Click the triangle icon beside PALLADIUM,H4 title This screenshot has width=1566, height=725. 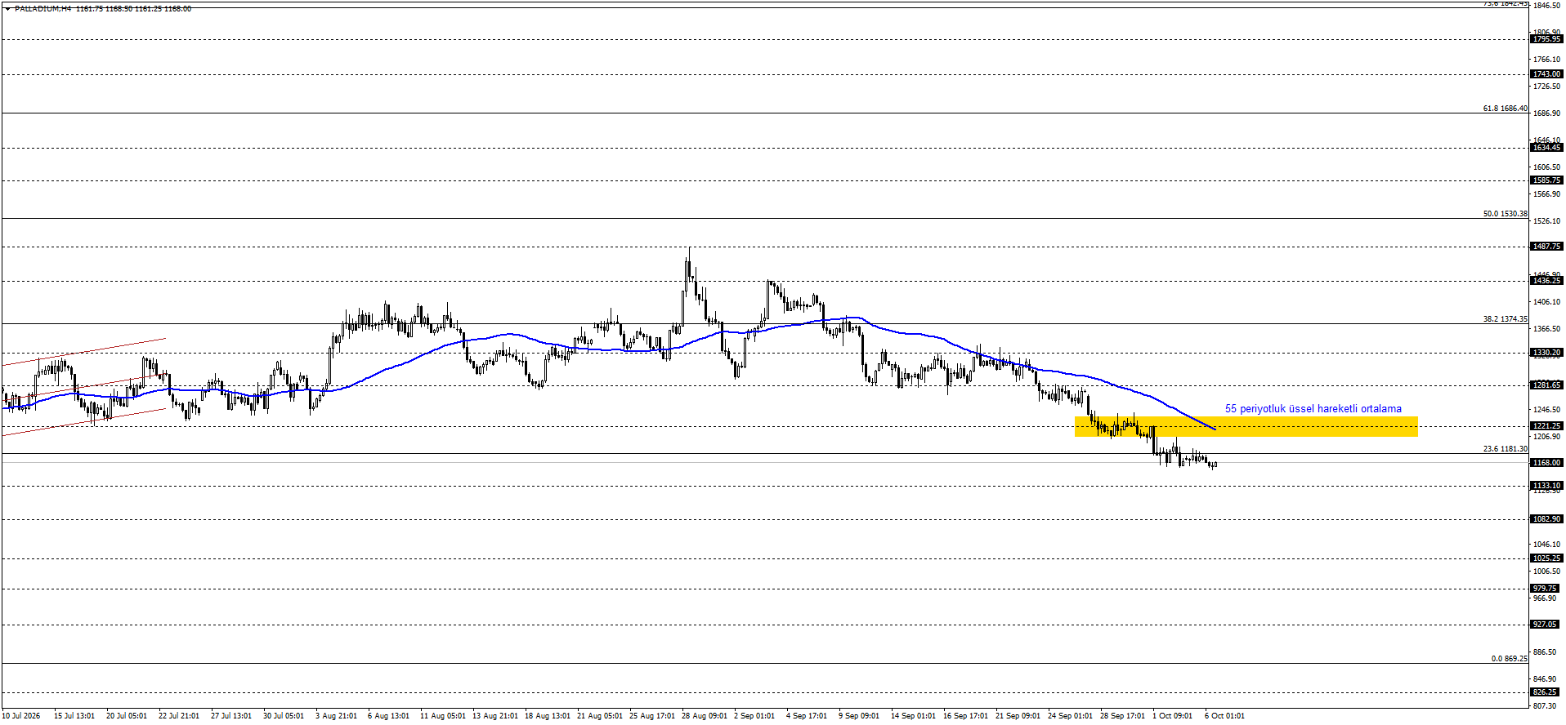(x=8, y=9)
